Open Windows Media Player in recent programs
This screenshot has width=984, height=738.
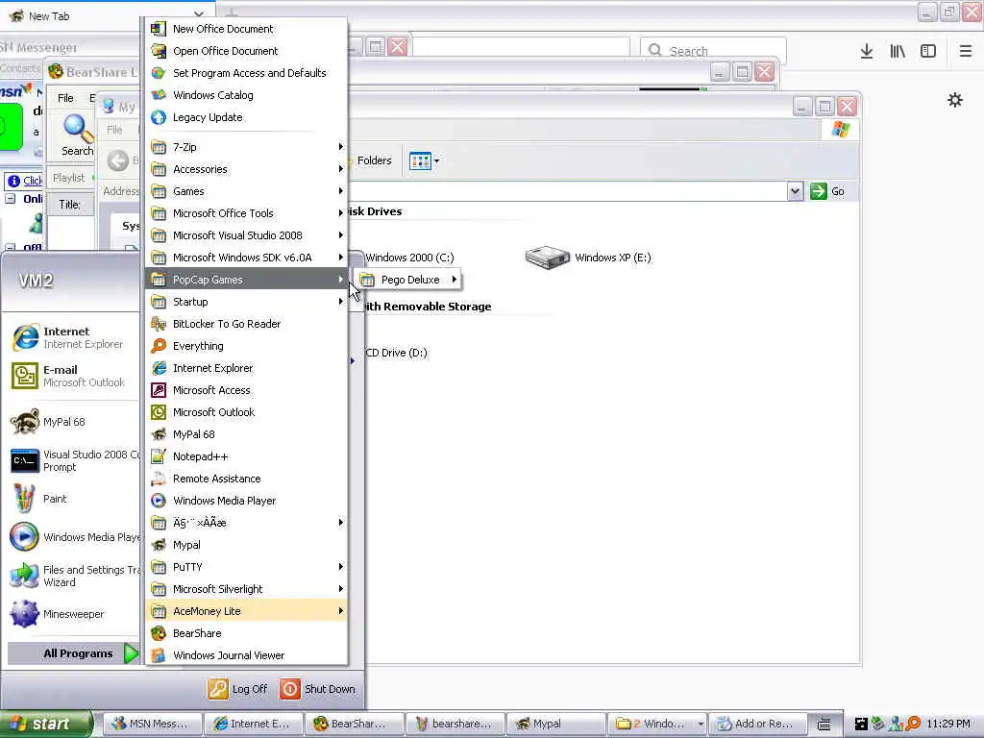coord(73,537)
